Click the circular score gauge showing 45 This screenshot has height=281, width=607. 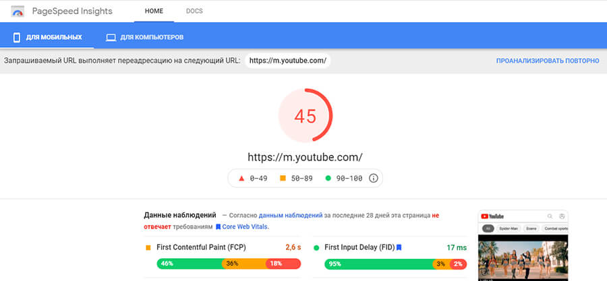[305, 116]
